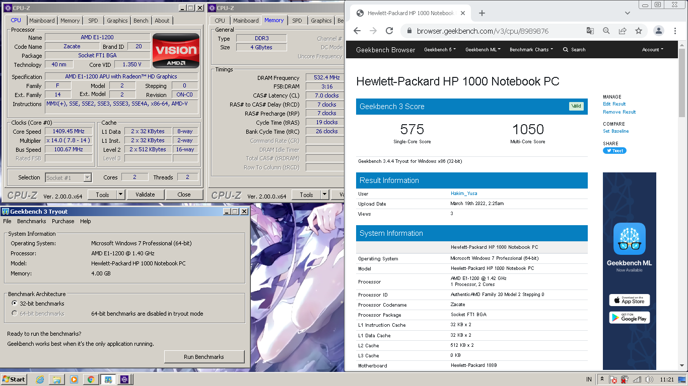
Task: Click the Tweet share button
Action: (x=614, y=151)
